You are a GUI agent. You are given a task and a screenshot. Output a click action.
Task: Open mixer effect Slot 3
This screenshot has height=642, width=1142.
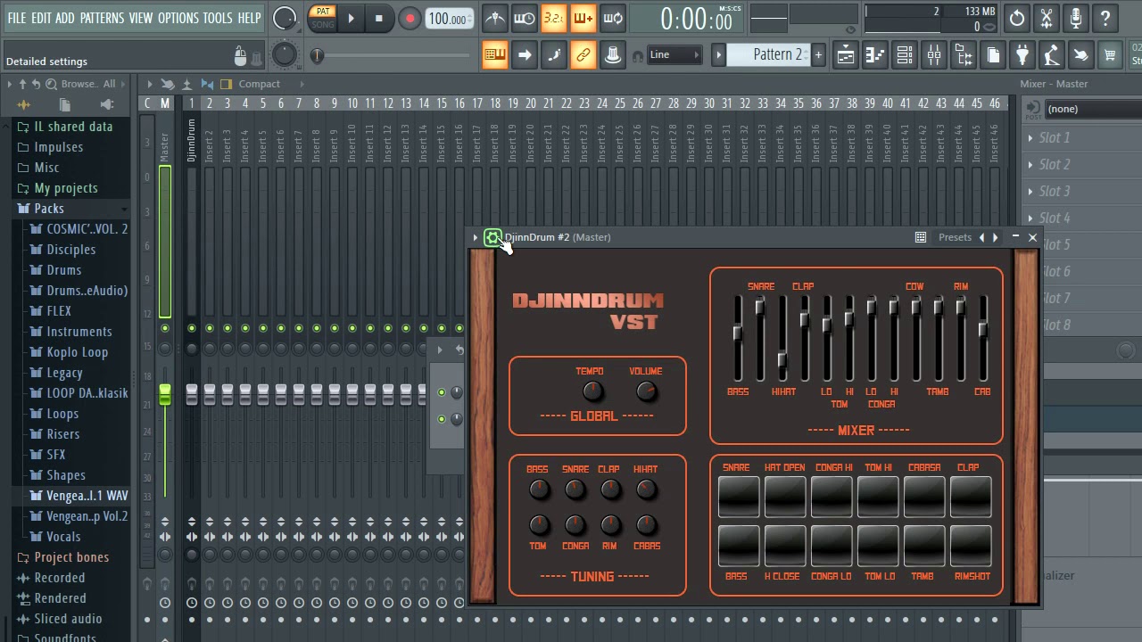(1054, 192)
